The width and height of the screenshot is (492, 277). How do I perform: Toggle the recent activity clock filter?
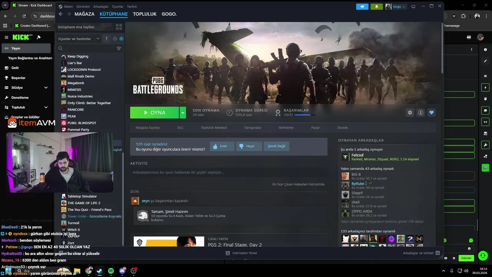pos(115,39)
